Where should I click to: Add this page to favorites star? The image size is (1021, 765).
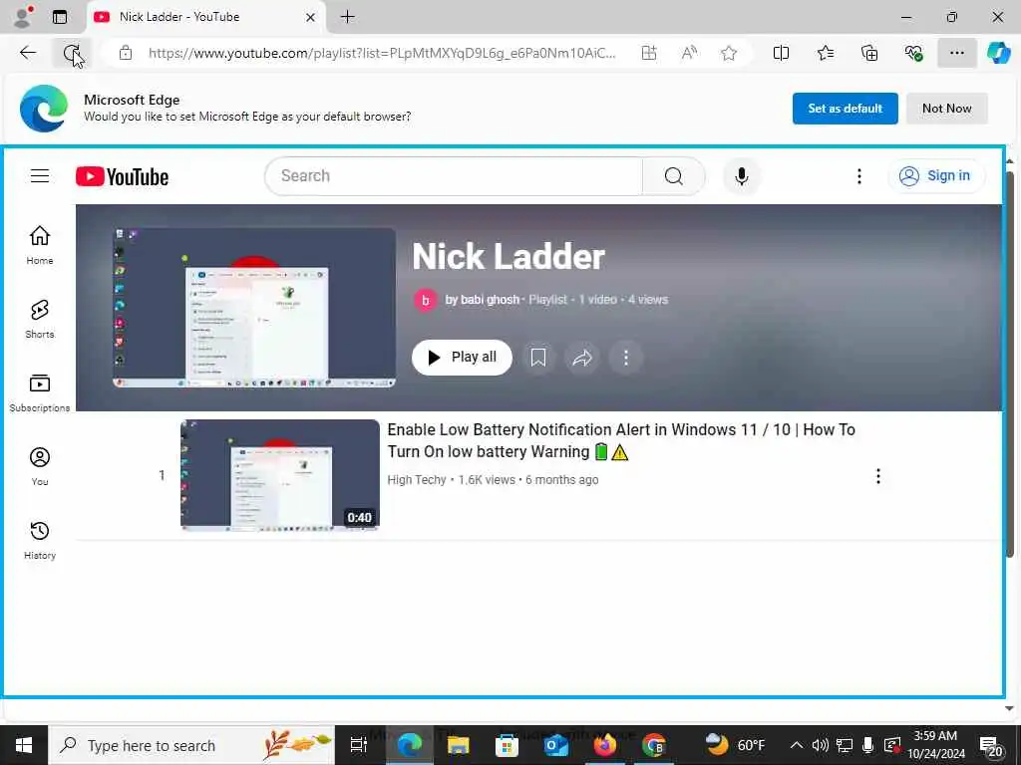pyautogui.click(x=729, y=53)
